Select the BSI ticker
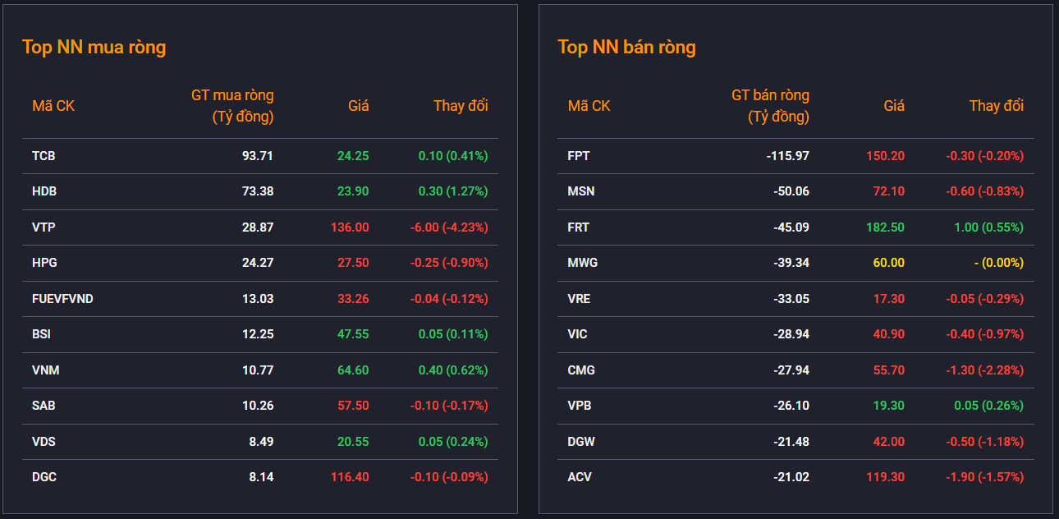The height and width of the screenshot is (519, 1059). pyautogui.click(x=42, y=334)
